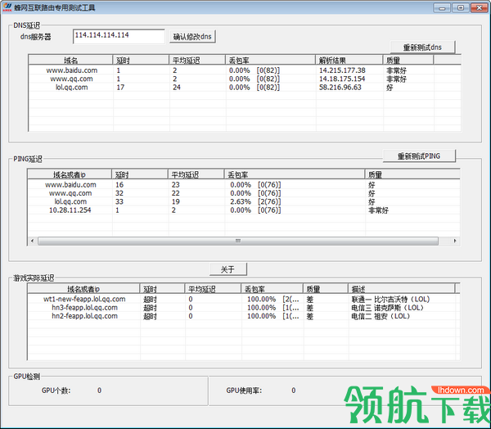Click PING table 质量 column header
491x429 pixels.
(412, 174)
